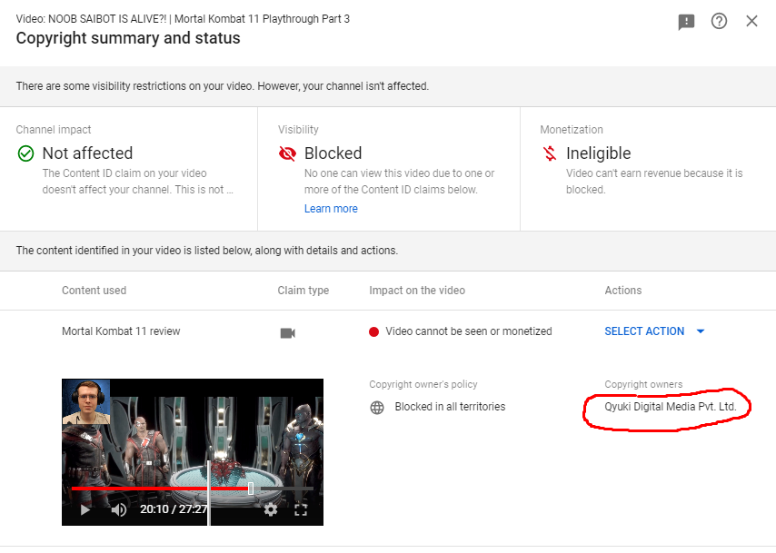Screen dimensions: 776x553
Task: Click the video title NOOB SAIBOT IS ALIVE
Action: (x=183, y=19)
